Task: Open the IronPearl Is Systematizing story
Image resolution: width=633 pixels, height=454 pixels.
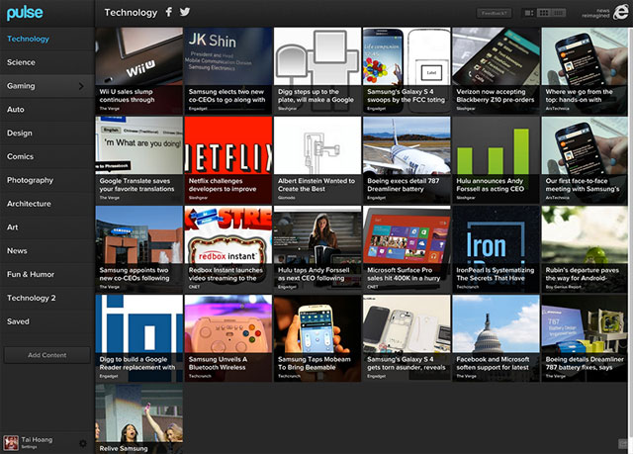Action: click(496, 249)
